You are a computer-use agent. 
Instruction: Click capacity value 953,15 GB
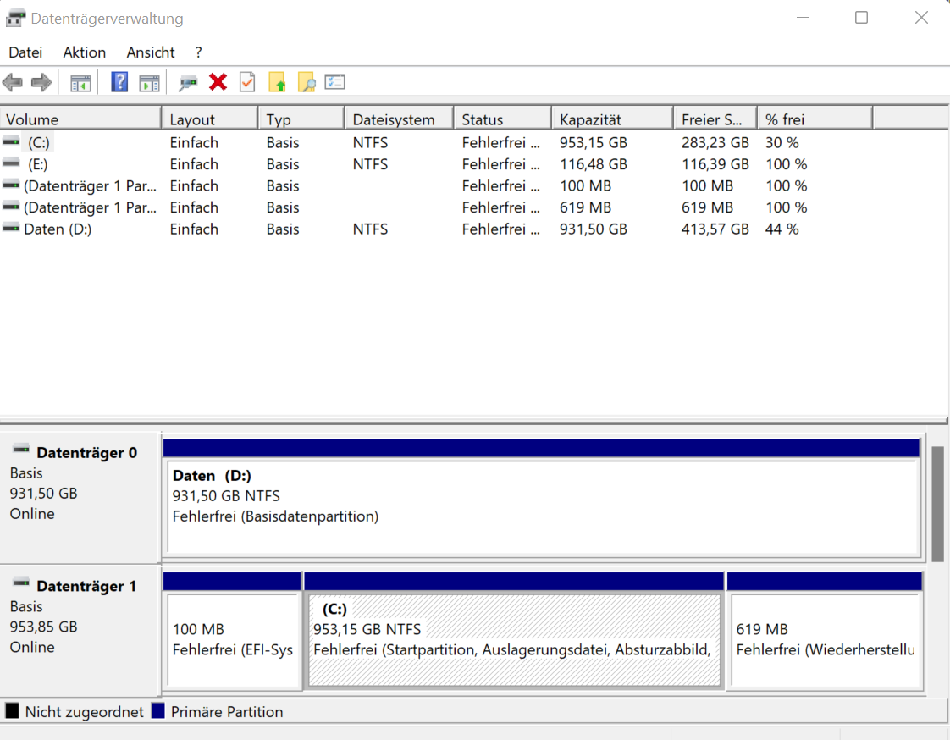pos(594,142)
